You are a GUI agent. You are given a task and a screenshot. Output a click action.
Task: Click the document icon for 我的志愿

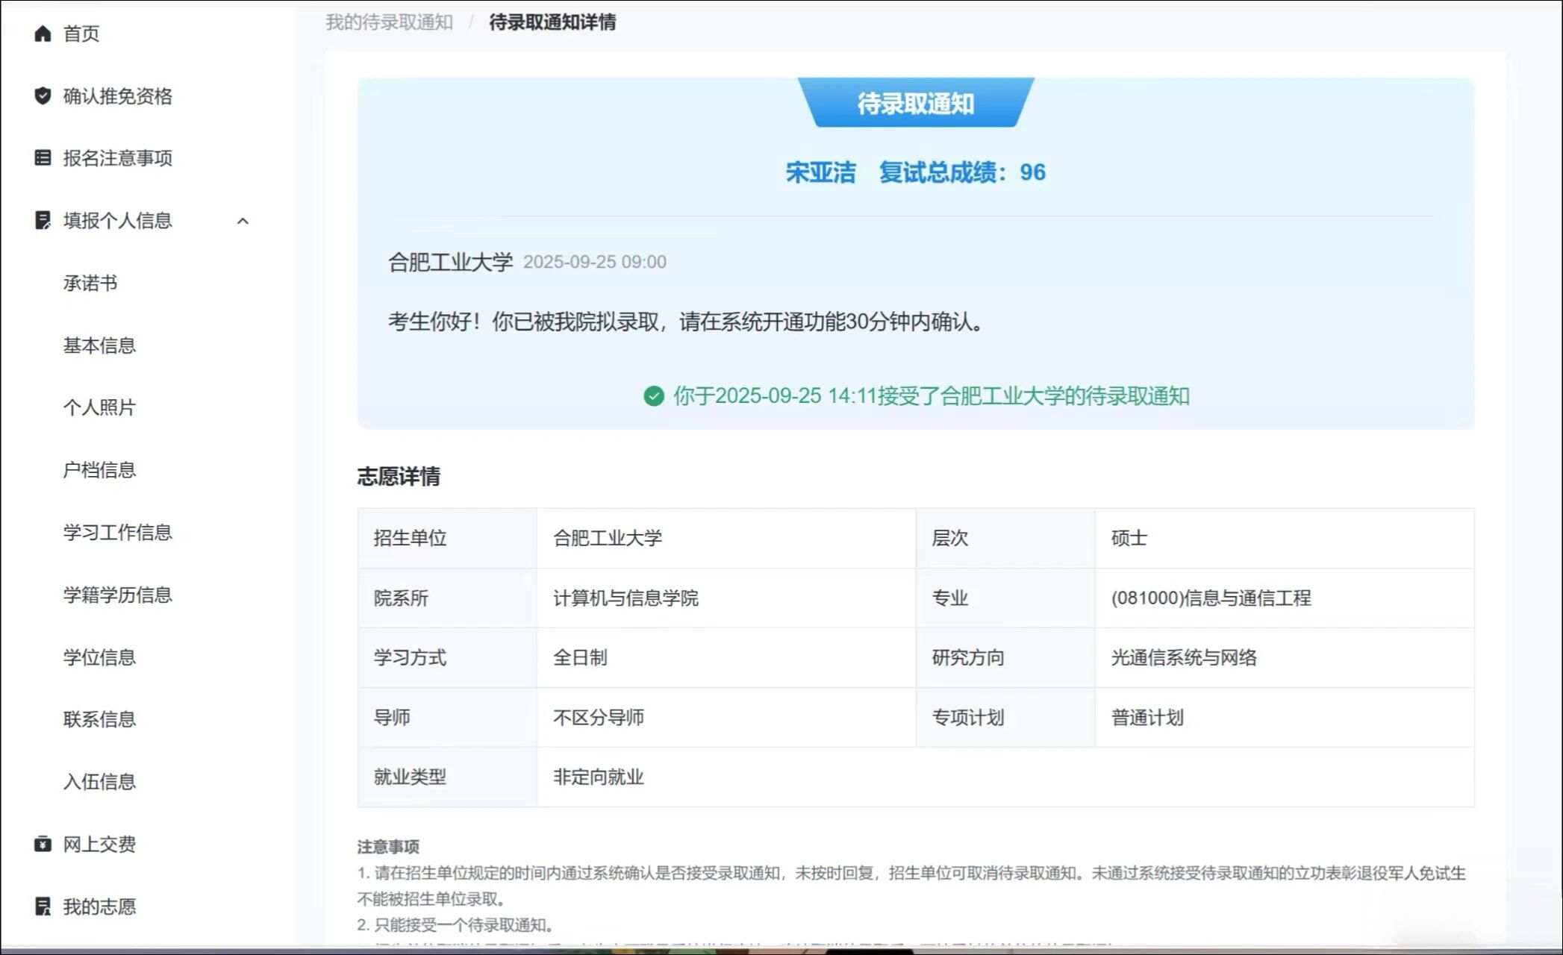(x=43, y=906)
